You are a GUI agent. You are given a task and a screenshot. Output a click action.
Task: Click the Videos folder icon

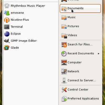64,36
